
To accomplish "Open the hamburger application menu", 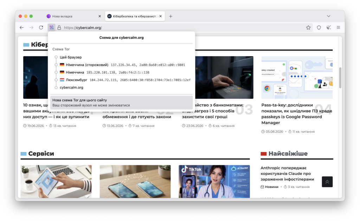I will click(339, 28).
